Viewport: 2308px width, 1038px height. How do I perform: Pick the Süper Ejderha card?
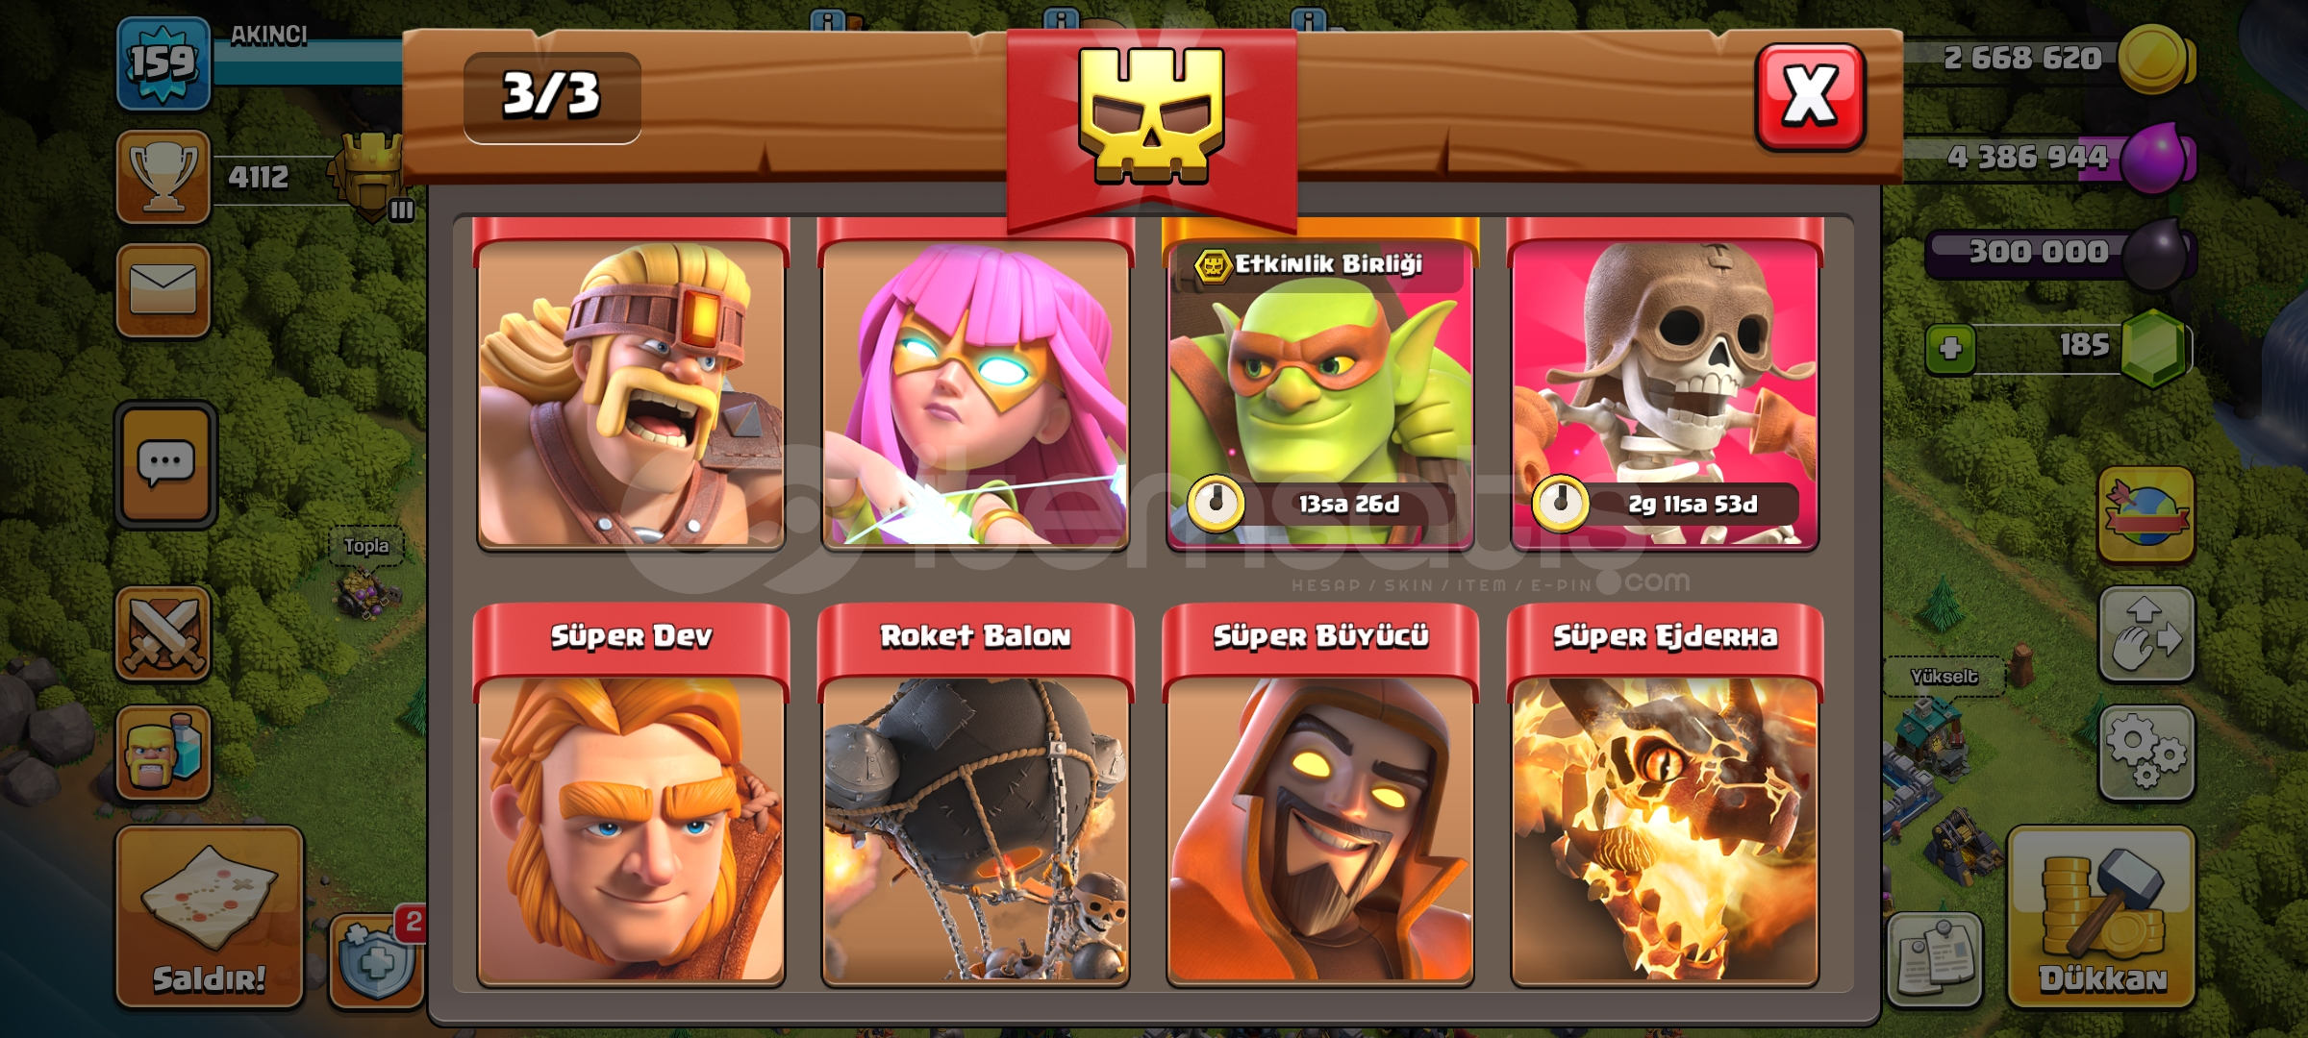click(1665, 796)
